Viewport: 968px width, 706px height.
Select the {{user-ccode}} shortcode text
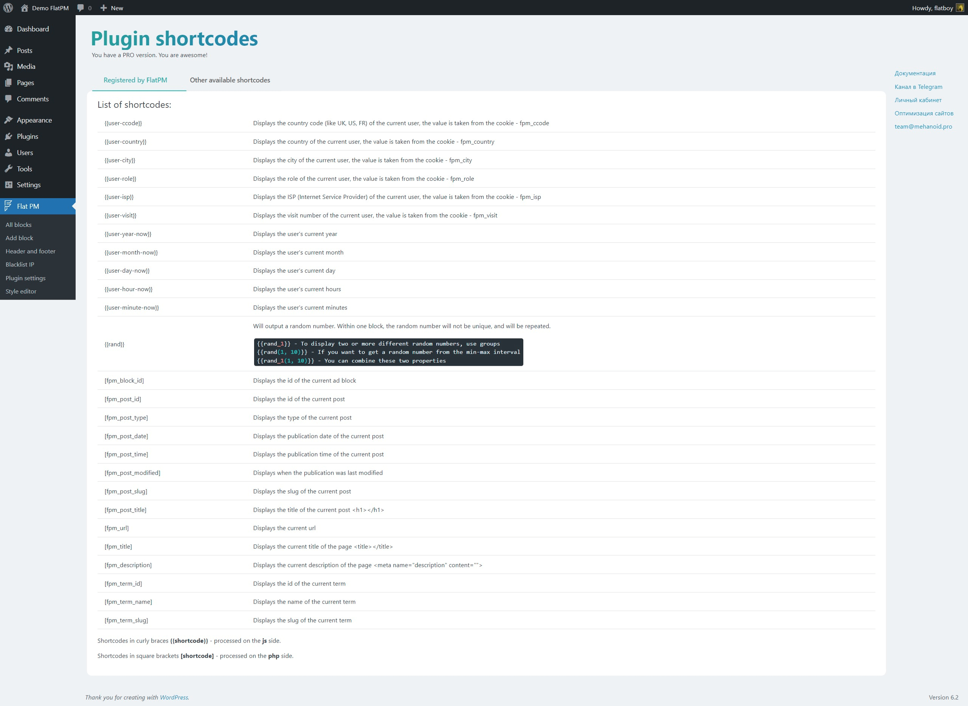tap(123, 123)
